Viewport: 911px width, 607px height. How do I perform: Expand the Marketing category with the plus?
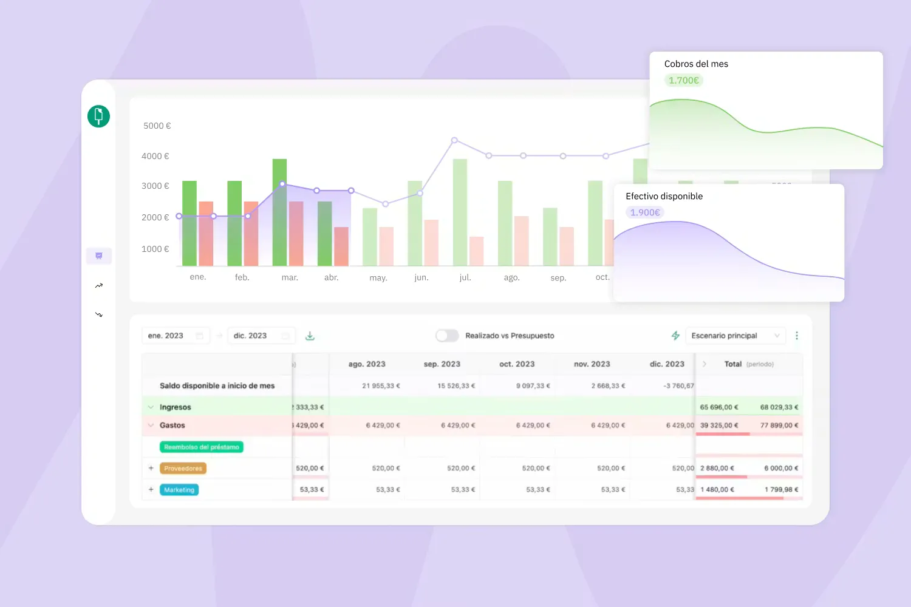[151, 489]
